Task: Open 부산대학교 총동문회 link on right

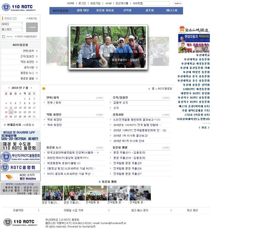Action: tap(197, 59)
